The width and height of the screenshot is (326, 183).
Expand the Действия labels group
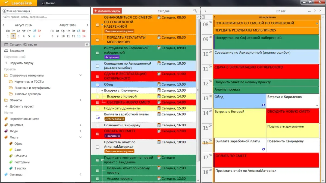click(x=80, y=125)
